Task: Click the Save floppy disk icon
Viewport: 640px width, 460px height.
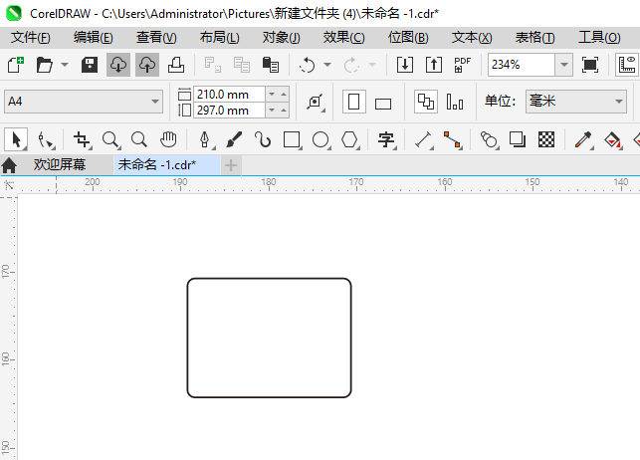Action: [90, 65]
